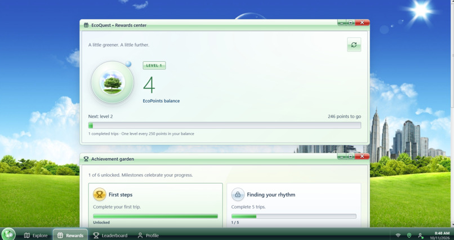Click the "1 / 5" progress text
Screen dimensions: 454x240
coord(235,223)
